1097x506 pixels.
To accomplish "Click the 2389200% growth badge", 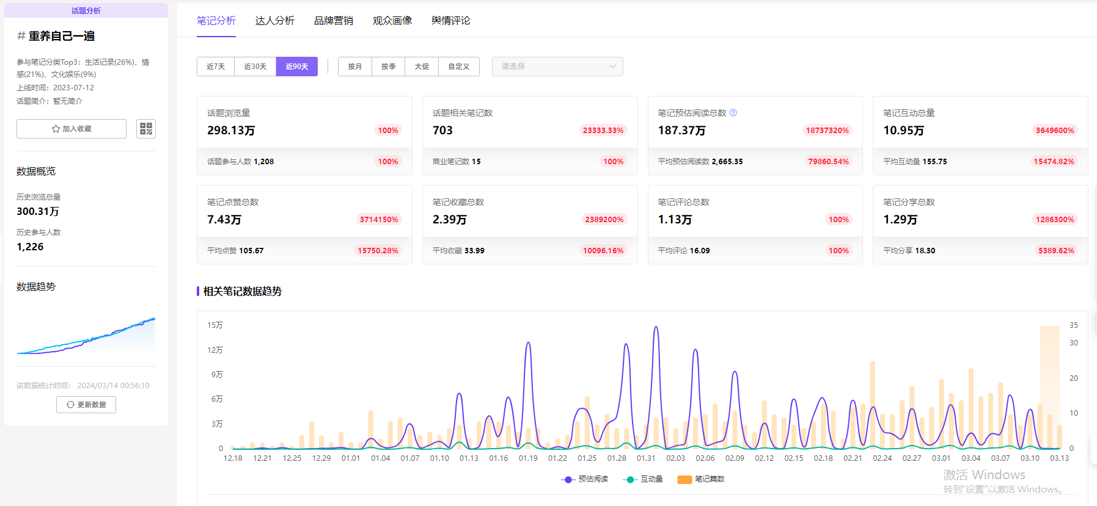I will click(x=604, y=219).
